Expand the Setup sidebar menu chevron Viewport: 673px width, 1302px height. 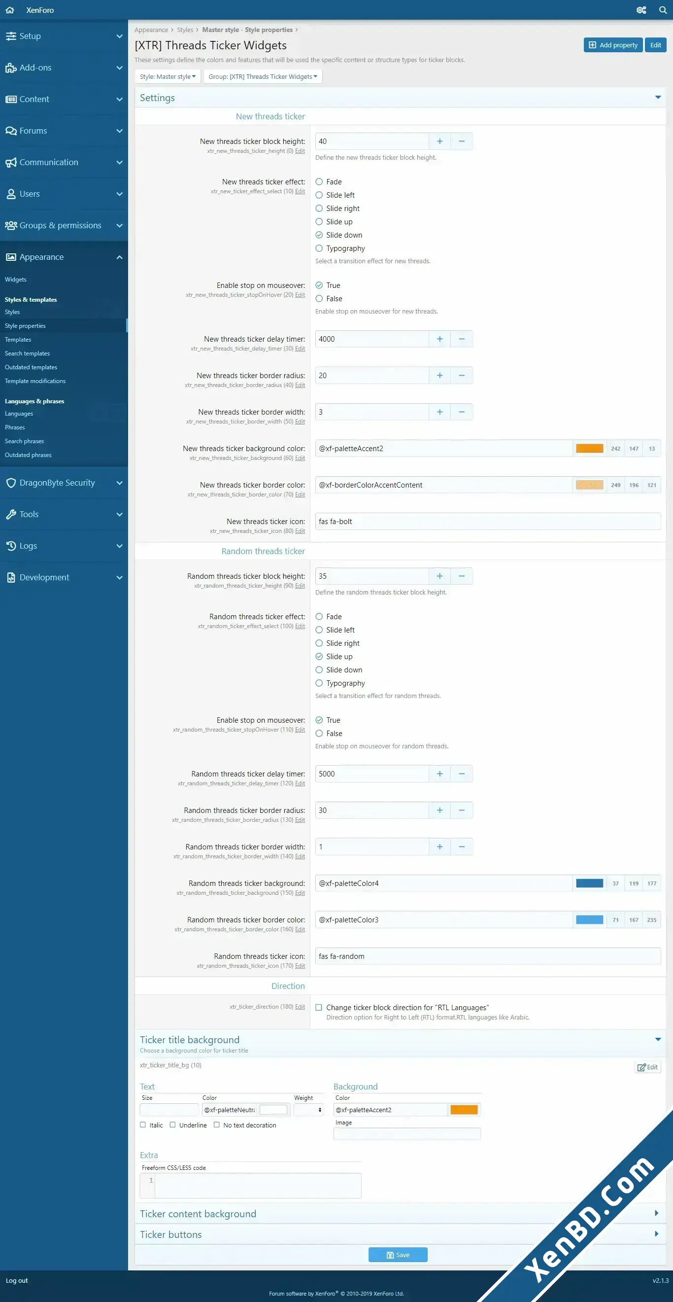tap(119, 36)
